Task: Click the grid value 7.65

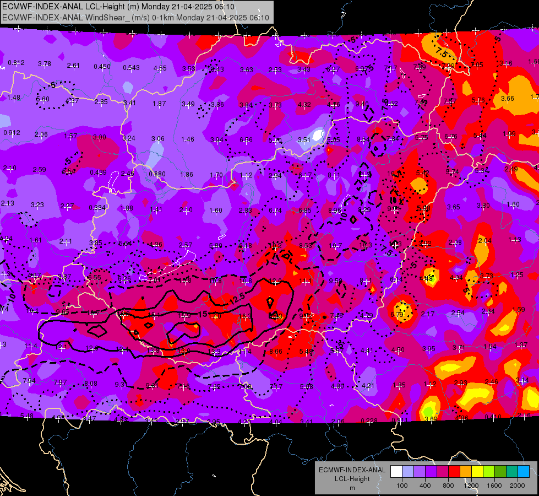Action: pos(214,386)
